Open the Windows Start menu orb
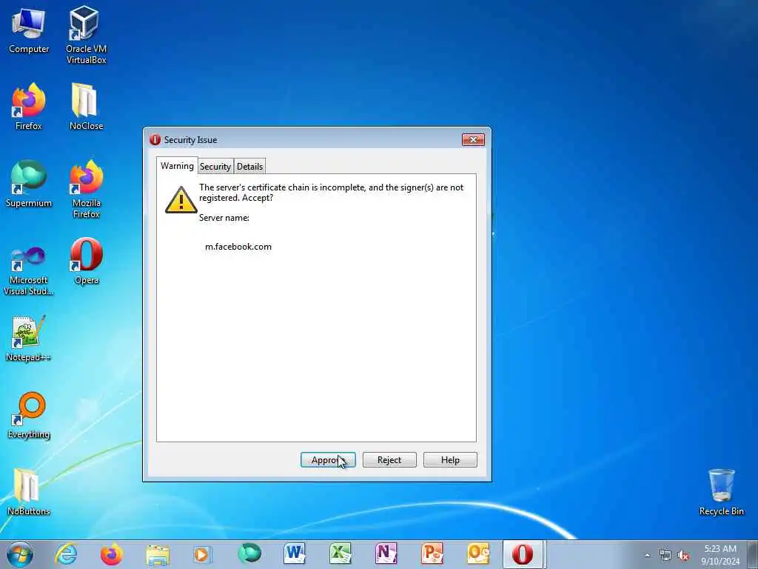This screenshot has width=758, height=569. coord(20,554)
